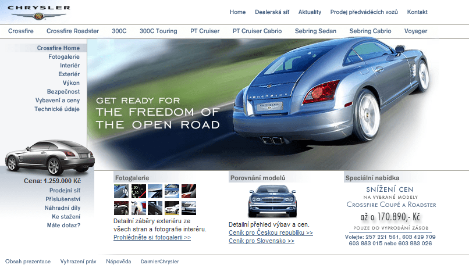Viewport: 469px width, 279px height.
Task: Open third thumbnail in bottom gallery row
Action: tap(155, 208)
